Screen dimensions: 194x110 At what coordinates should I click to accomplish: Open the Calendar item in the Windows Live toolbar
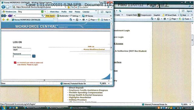[x=86, y=12]
